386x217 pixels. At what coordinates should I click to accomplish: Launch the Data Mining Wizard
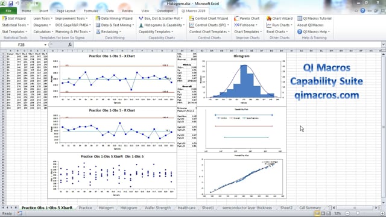click(114, 19)
